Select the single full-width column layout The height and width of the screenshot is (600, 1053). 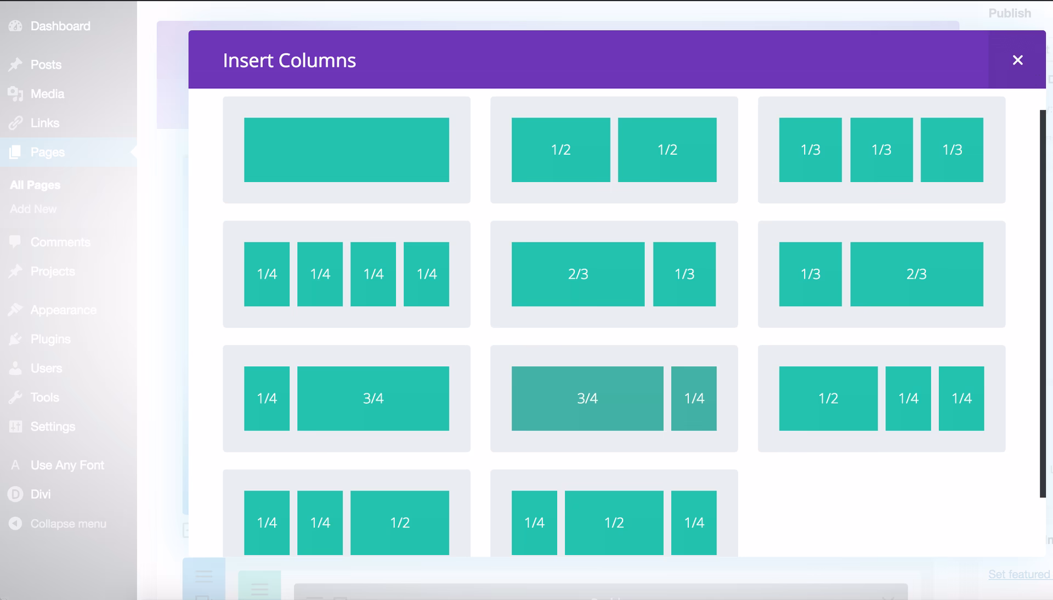coord(346,150)
